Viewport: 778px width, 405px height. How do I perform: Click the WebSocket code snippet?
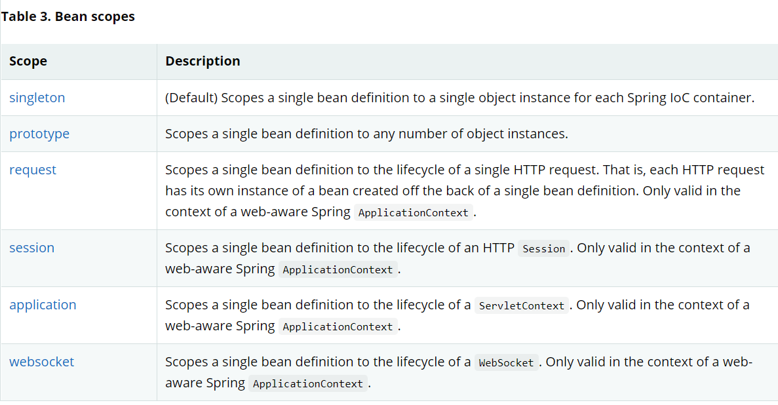pyautogui.click(x=506, y=363)
